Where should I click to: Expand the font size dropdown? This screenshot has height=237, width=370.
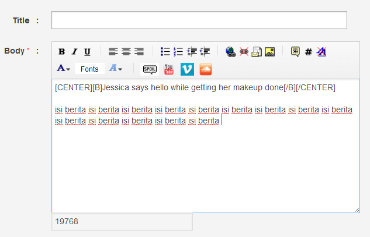click(x=116, y=69)
